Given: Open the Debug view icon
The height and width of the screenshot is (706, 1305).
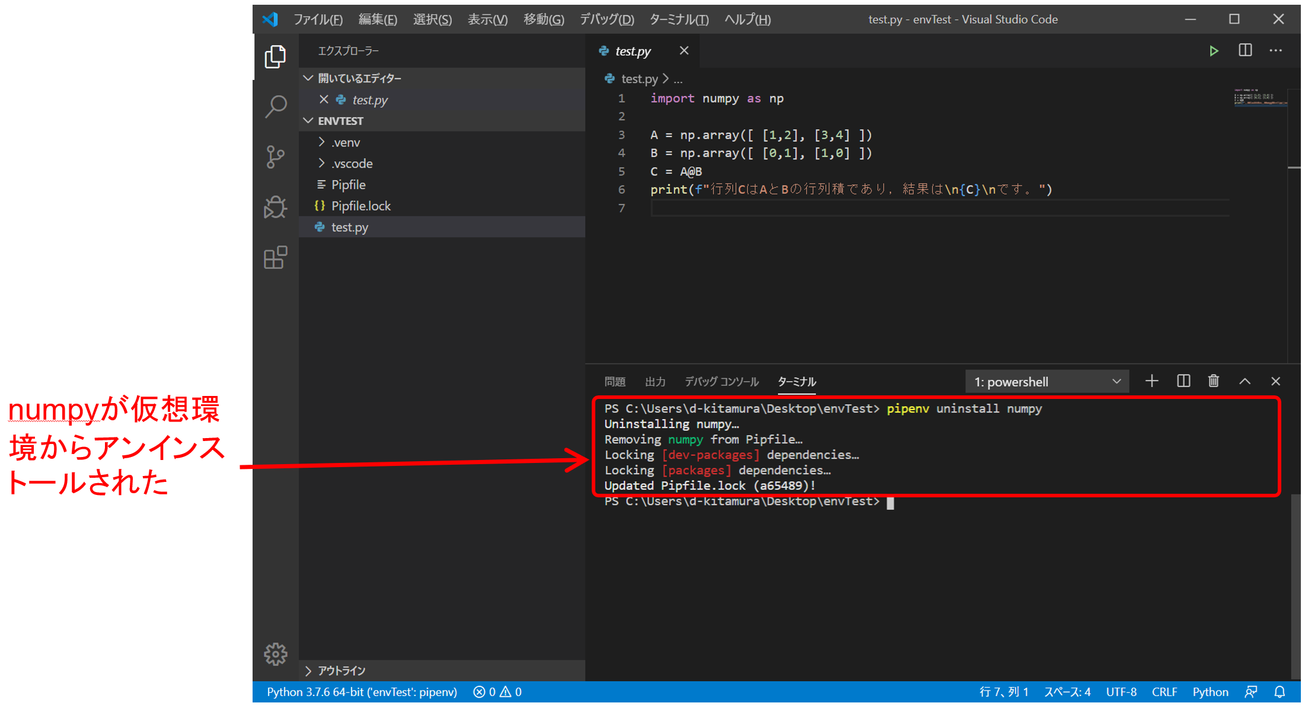Looking at the screenshot, I should click(x=275, y=207).
